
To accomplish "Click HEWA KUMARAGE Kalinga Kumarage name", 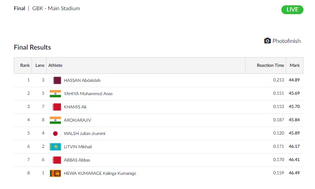I will point(100,174).
